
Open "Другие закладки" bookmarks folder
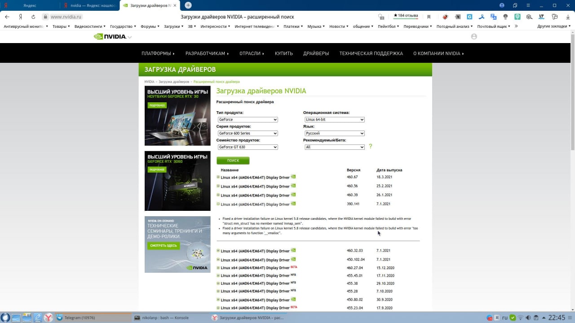click(554, 26)
